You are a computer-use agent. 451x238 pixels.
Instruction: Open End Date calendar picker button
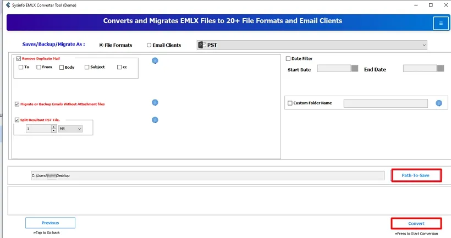[x=441, y=68]
